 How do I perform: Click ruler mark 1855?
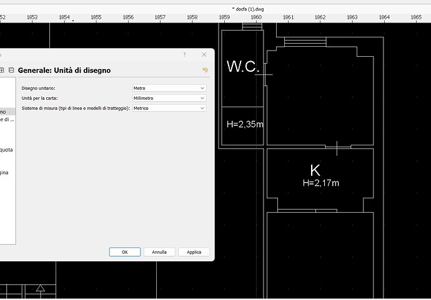coord(96,17)
